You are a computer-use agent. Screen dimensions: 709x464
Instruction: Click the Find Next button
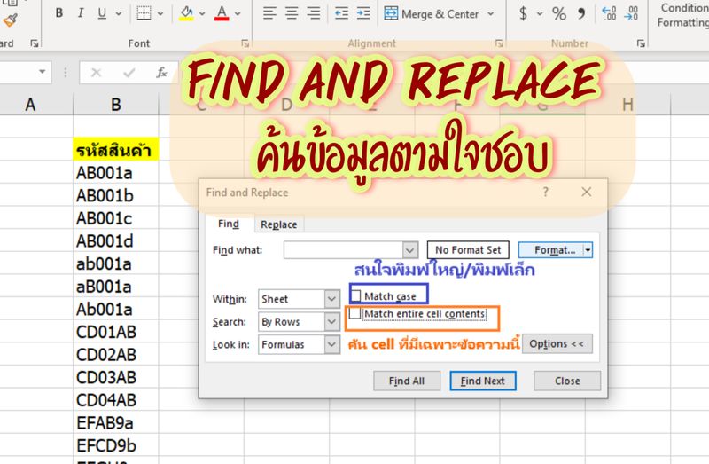point(482,381)
